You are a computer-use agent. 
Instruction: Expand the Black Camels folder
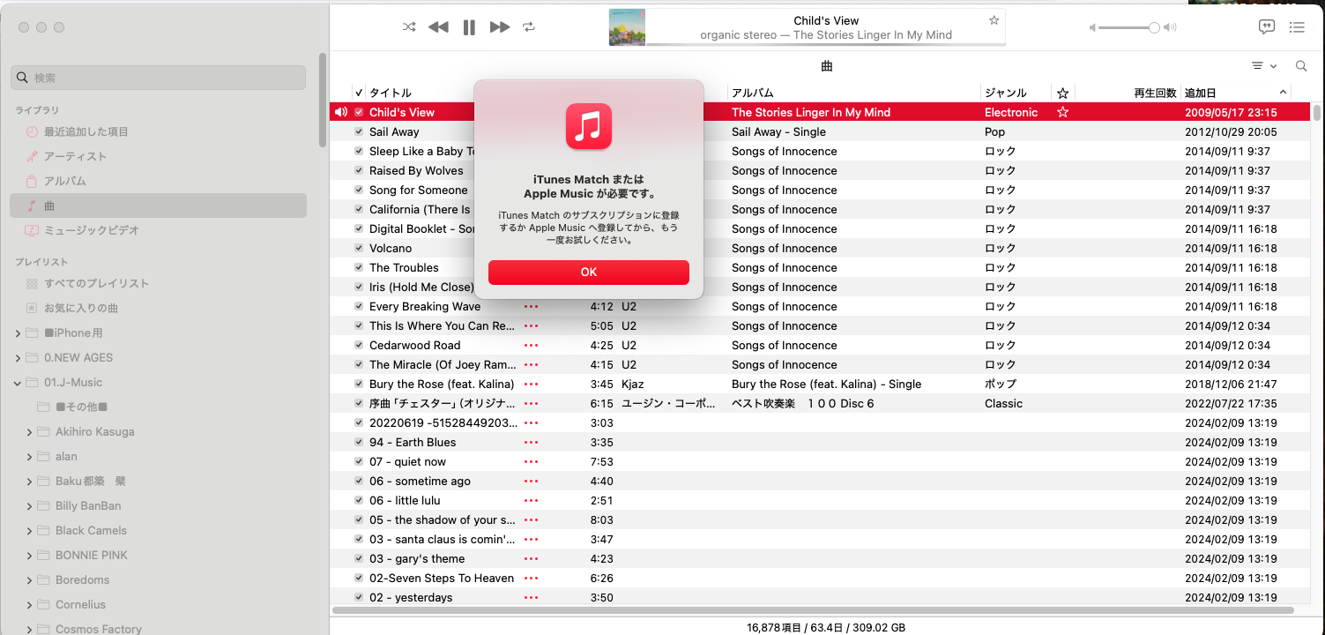tap(30, 531)
